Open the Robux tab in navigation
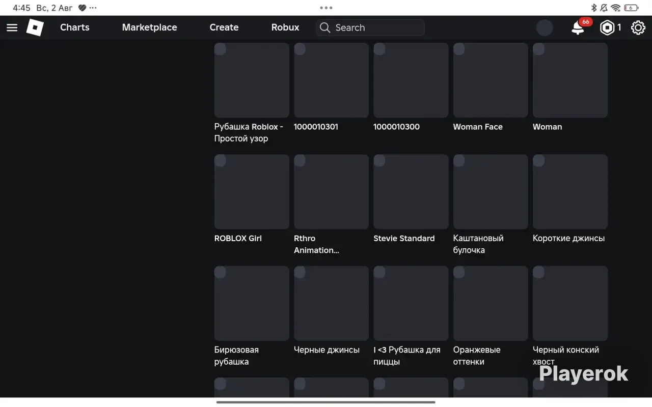652x407 pixels. (x=285, y=27)
